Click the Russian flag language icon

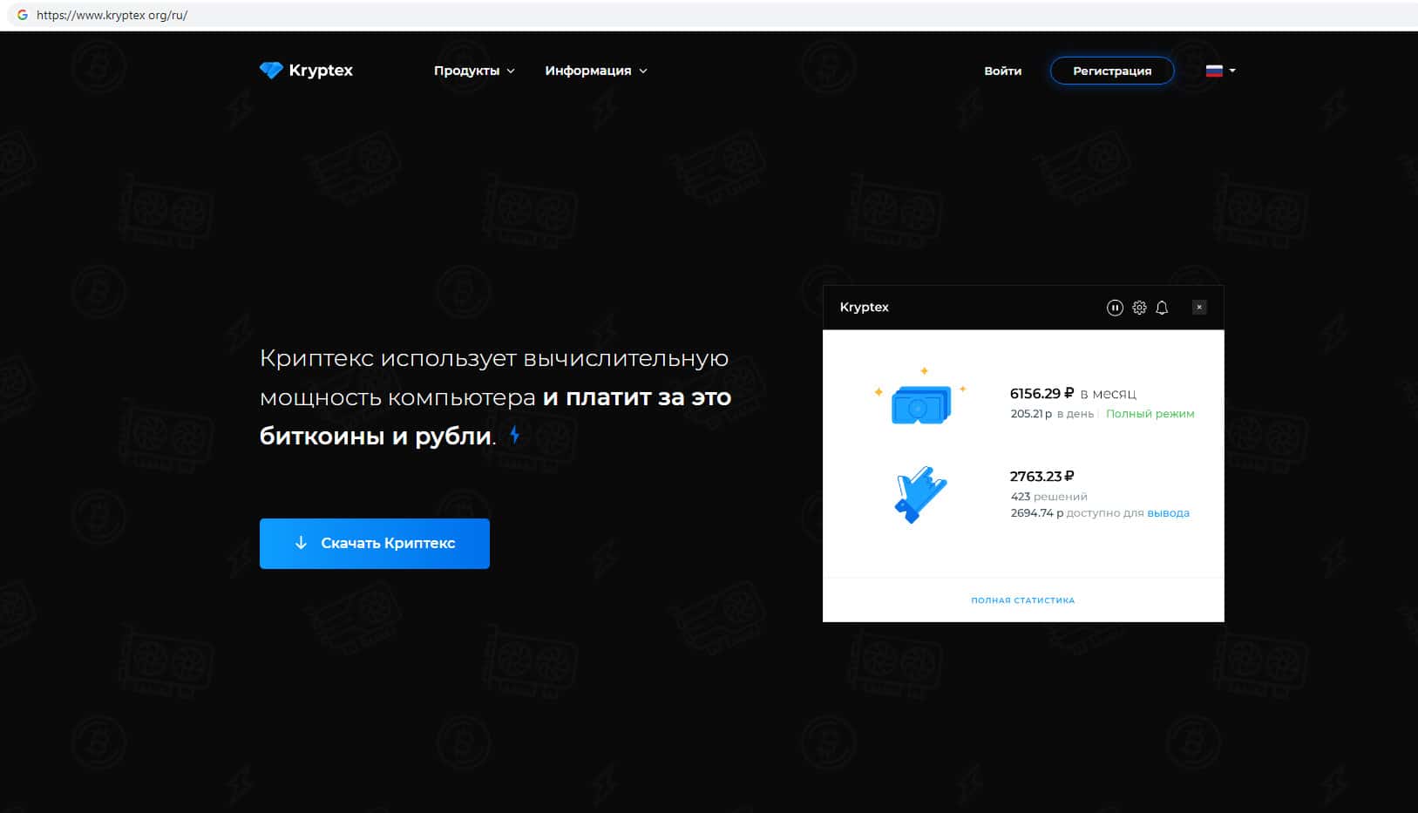(1214, 71)
